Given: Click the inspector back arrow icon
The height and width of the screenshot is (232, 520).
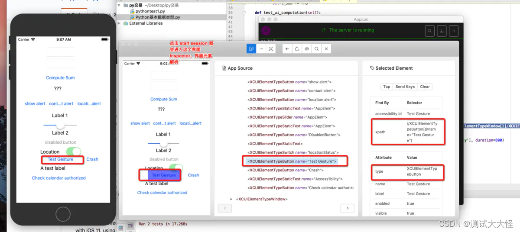Looking at the screenshot, I should click(287, 49).
